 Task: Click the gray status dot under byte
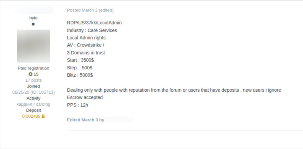point(33,24)
